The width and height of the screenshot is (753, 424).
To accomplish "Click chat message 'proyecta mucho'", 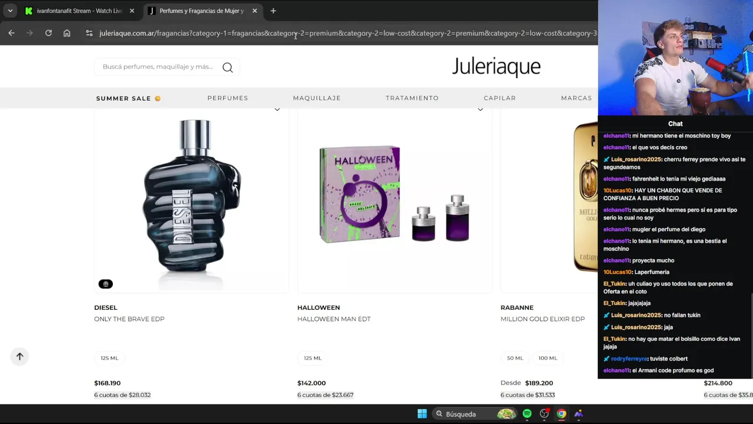I will pos(653,260).
